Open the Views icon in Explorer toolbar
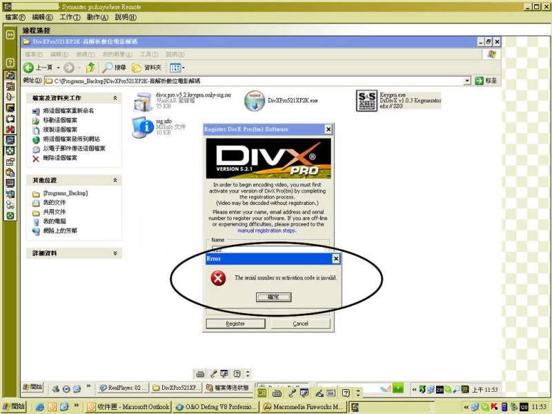 coord(175,68)
